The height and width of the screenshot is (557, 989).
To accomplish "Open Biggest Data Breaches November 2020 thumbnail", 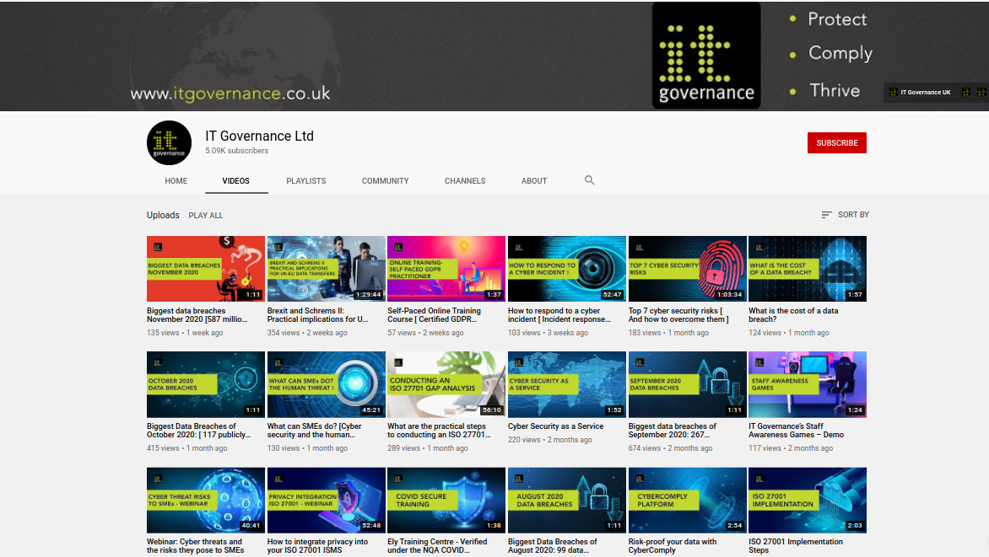I will click(206, 269).
